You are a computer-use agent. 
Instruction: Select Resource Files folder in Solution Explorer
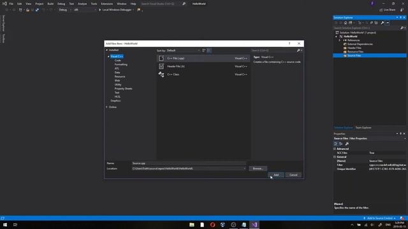pyautogui.click(x=355, y=52)
